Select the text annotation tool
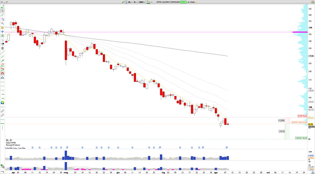The height and width of the screenshot is (174, 315). pyautogui.click(x=2, y=36)
